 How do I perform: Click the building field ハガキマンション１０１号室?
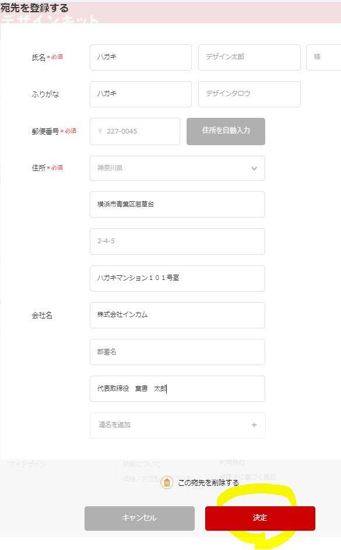[x=177, y=278]
